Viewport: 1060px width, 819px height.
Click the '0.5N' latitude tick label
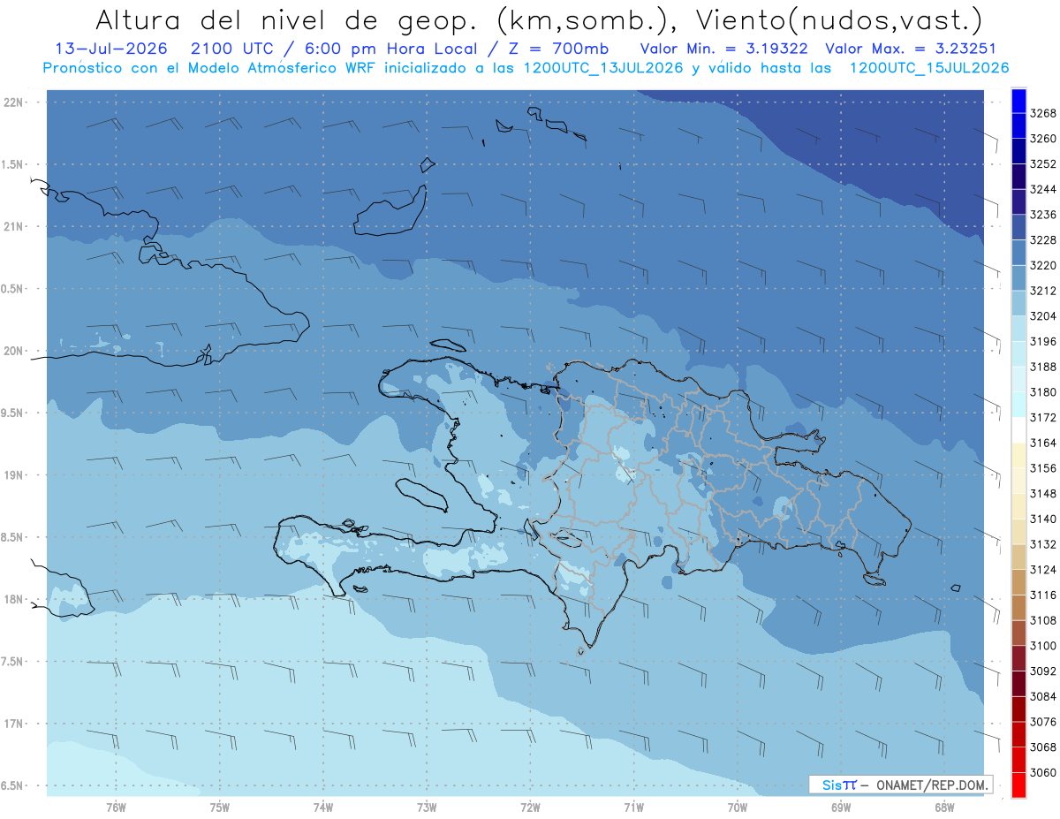(13, 289)
